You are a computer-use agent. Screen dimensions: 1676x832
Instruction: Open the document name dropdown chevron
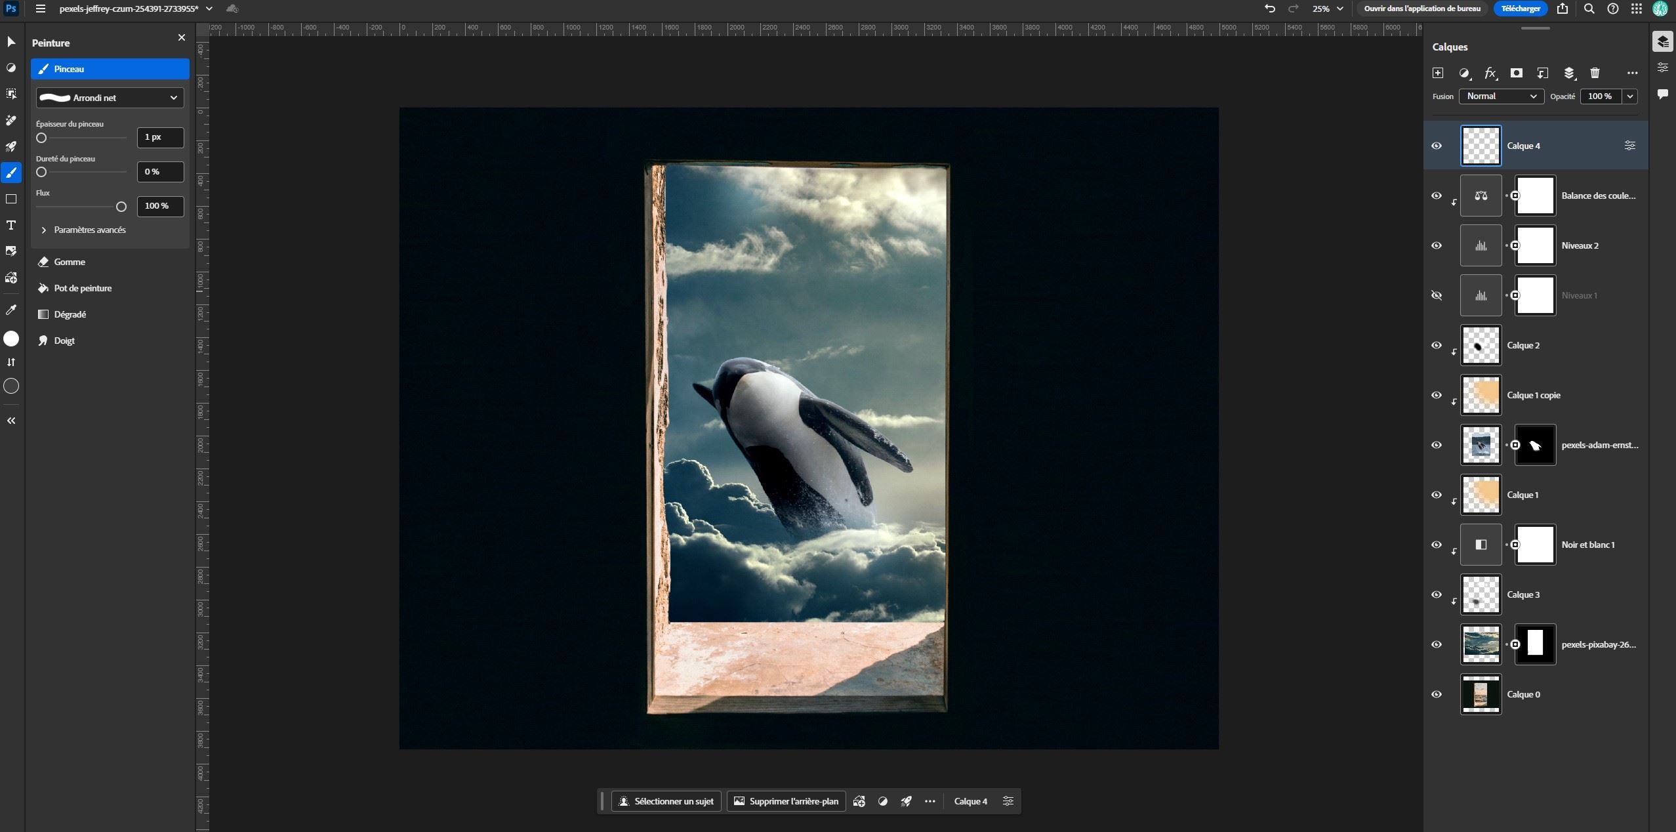[209, 9]
